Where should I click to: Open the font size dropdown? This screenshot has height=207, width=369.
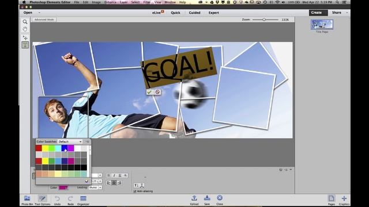click(x=100, y=181)
